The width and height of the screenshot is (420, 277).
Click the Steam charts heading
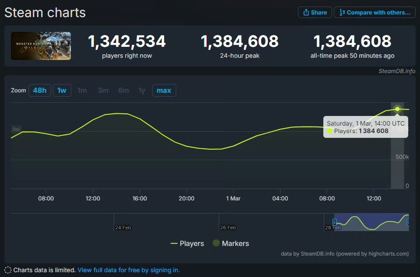point(45,13)
